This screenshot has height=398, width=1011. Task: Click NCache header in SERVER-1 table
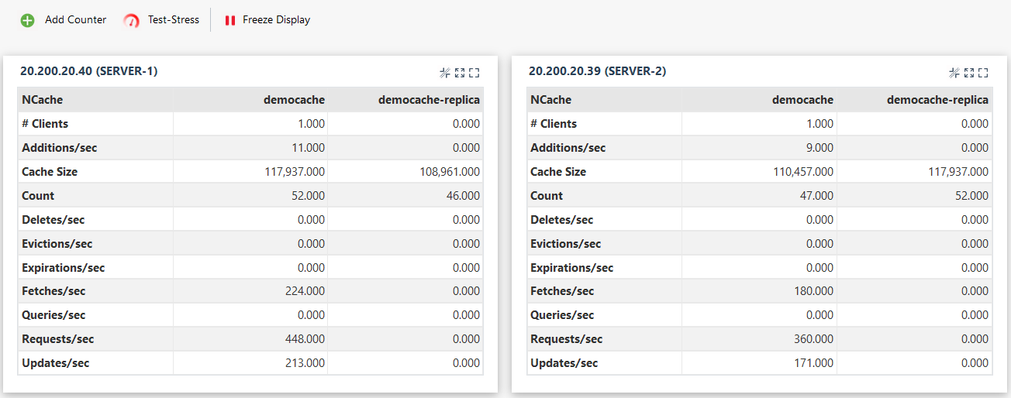point(43,100)
